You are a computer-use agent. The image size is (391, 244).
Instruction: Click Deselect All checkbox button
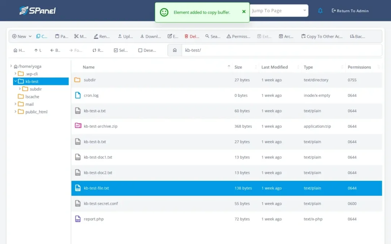tap(147, 50)
